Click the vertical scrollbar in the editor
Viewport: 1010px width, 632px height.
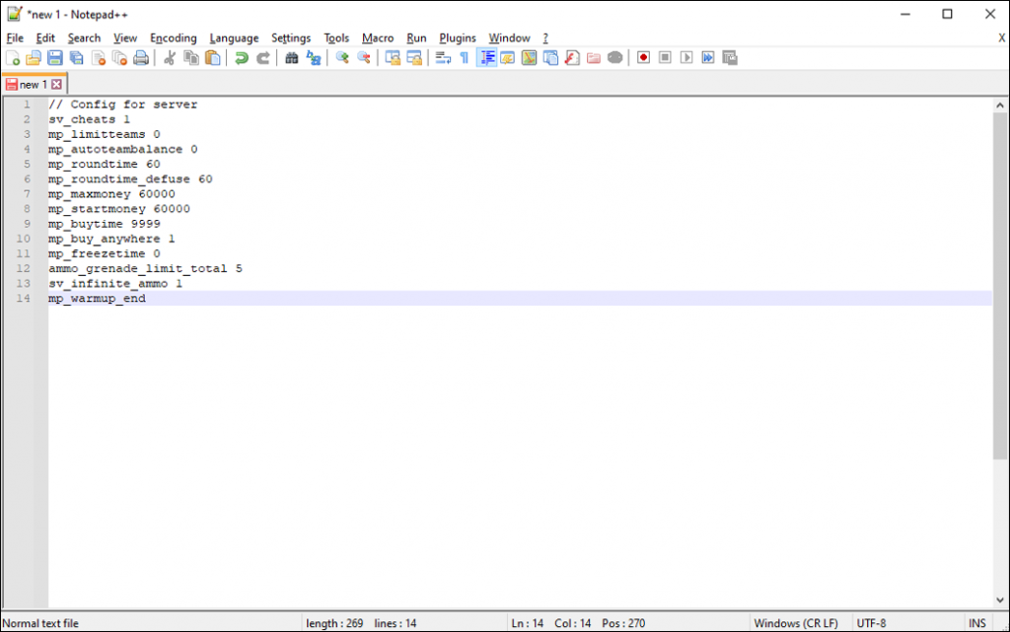1000,286
